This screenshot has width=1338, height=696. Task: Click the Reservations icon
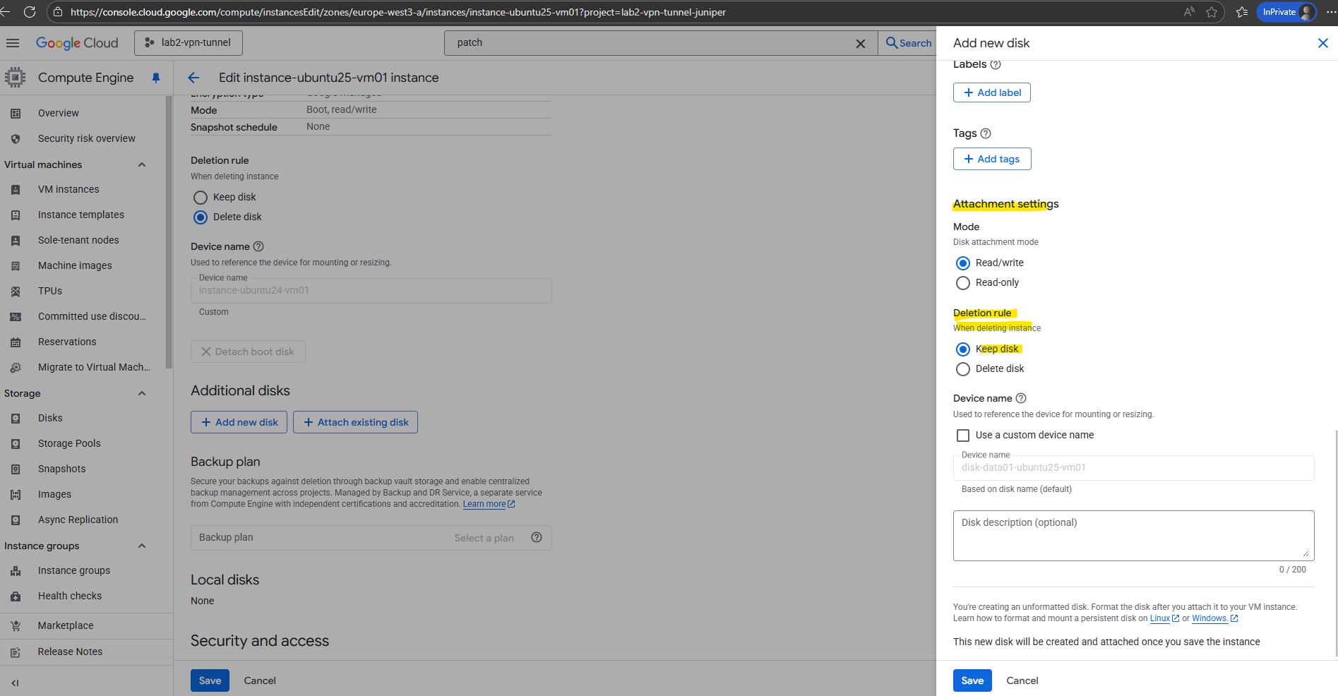click(x=16, y=342)
